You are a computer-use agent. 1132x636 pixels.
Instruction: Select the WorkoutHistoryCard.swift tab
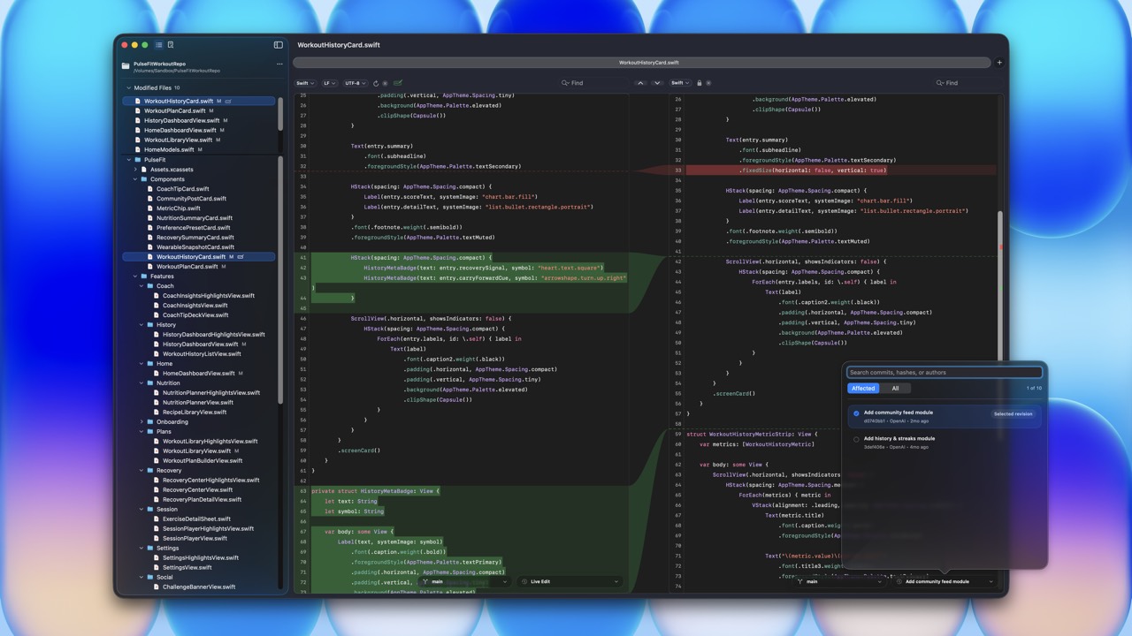tap(642, 63)
